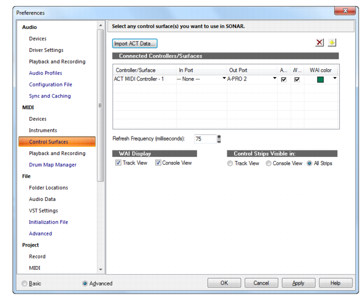Click the green WAI color swatch
This screenshot has height=299, width=363.
click(320, 79)
